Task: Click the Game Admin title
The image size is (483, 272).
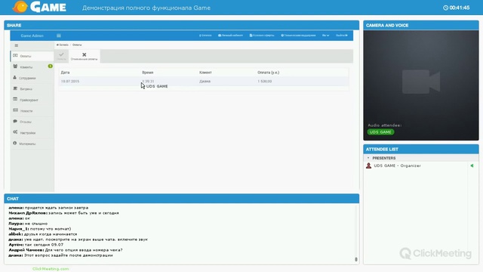Action: [32, 36]
